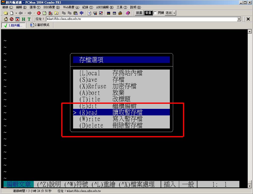Expand the address bar dropdown list

click(239, 19)
